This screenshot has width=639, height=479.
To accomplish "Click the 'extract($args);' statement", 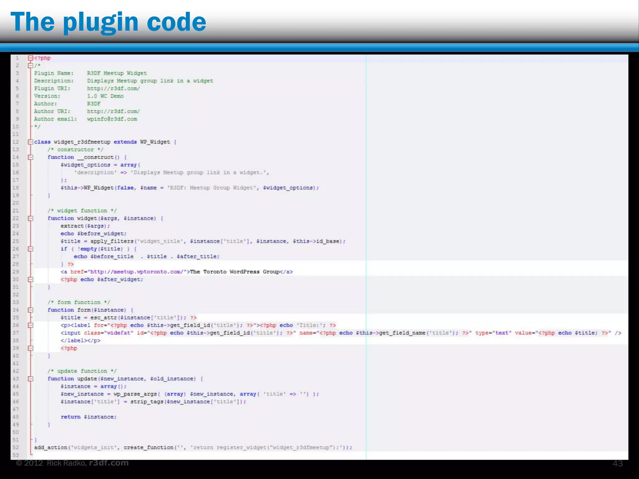I will click(85, 226).
